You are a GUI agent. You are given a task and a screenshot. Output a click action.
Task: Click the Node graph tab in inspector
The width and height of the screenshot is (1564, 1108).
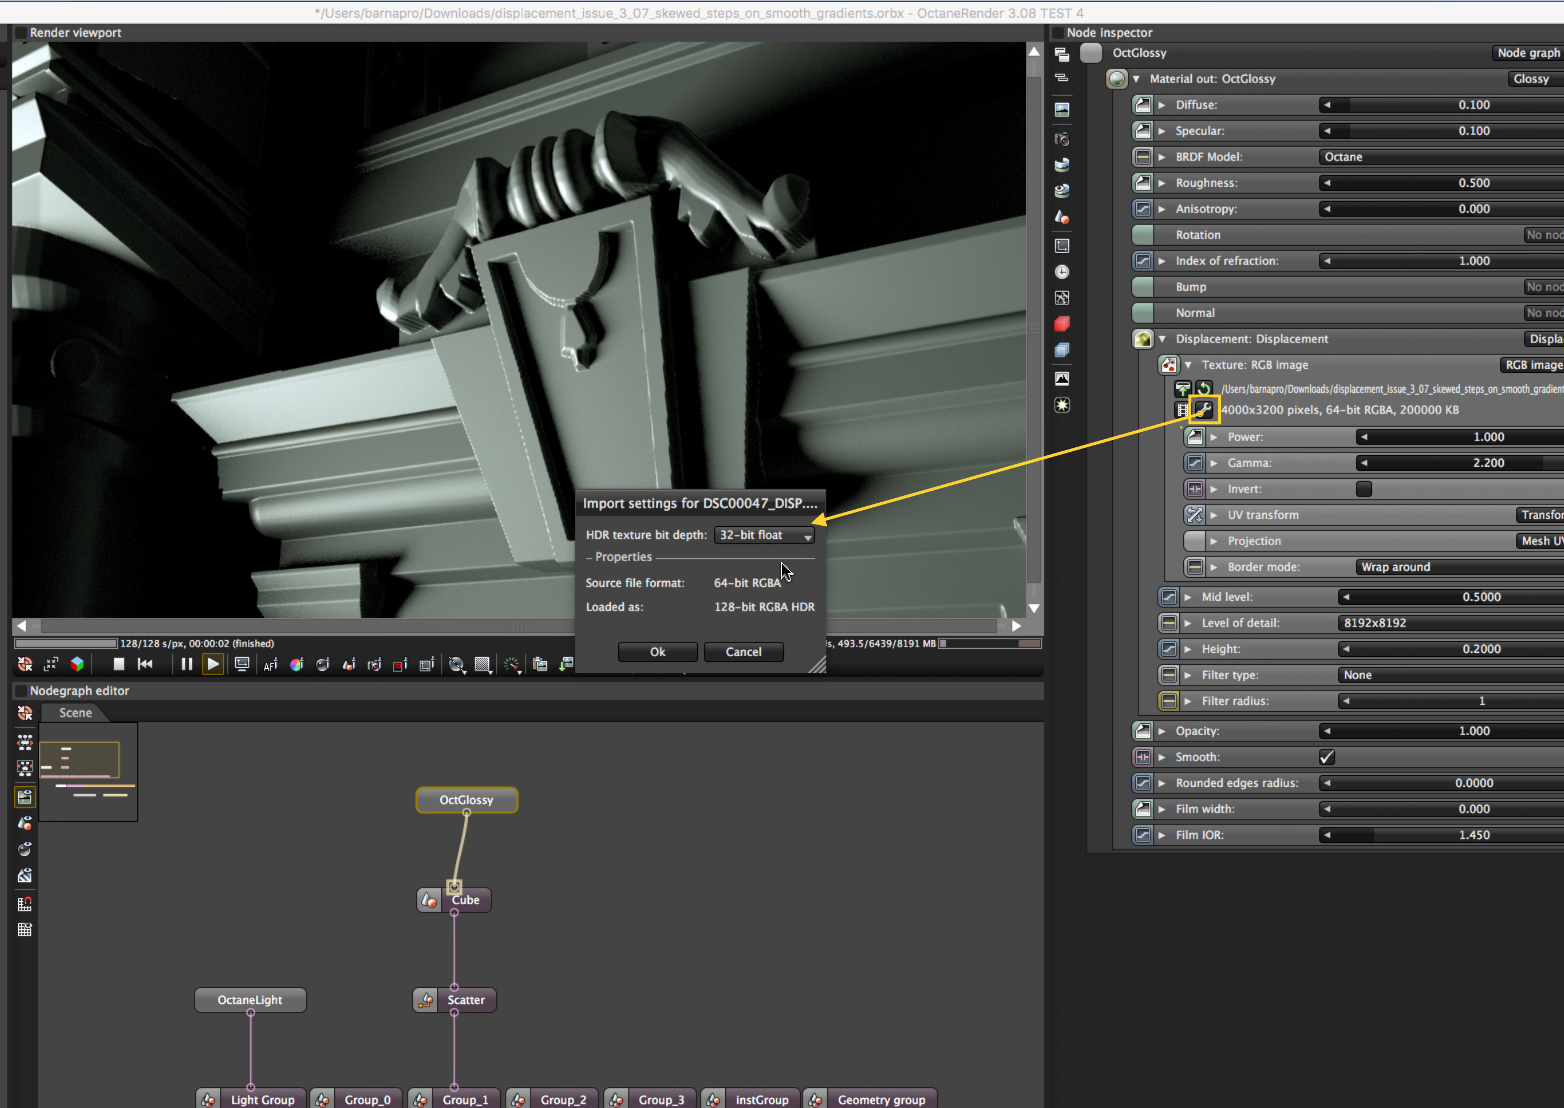1528,53
